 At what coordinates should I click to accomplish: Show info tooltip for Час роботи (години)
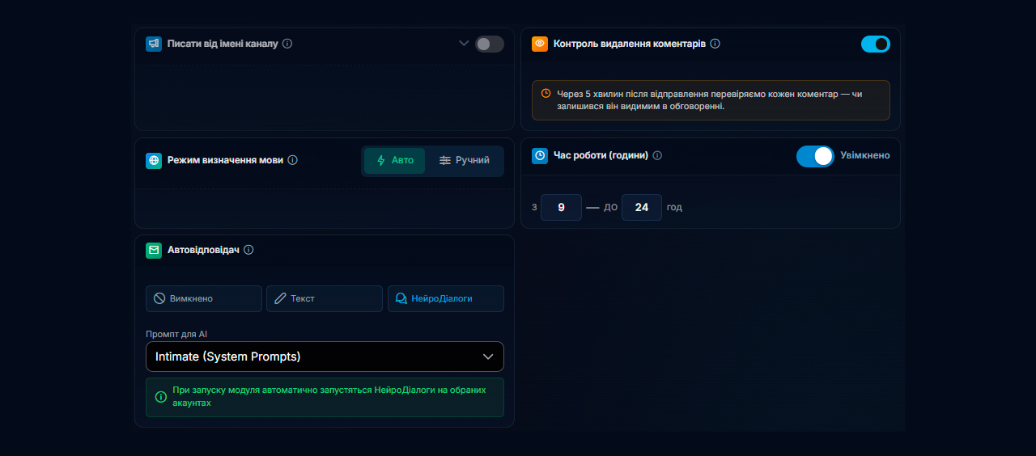pyautogui.click(x=657, y=155)
